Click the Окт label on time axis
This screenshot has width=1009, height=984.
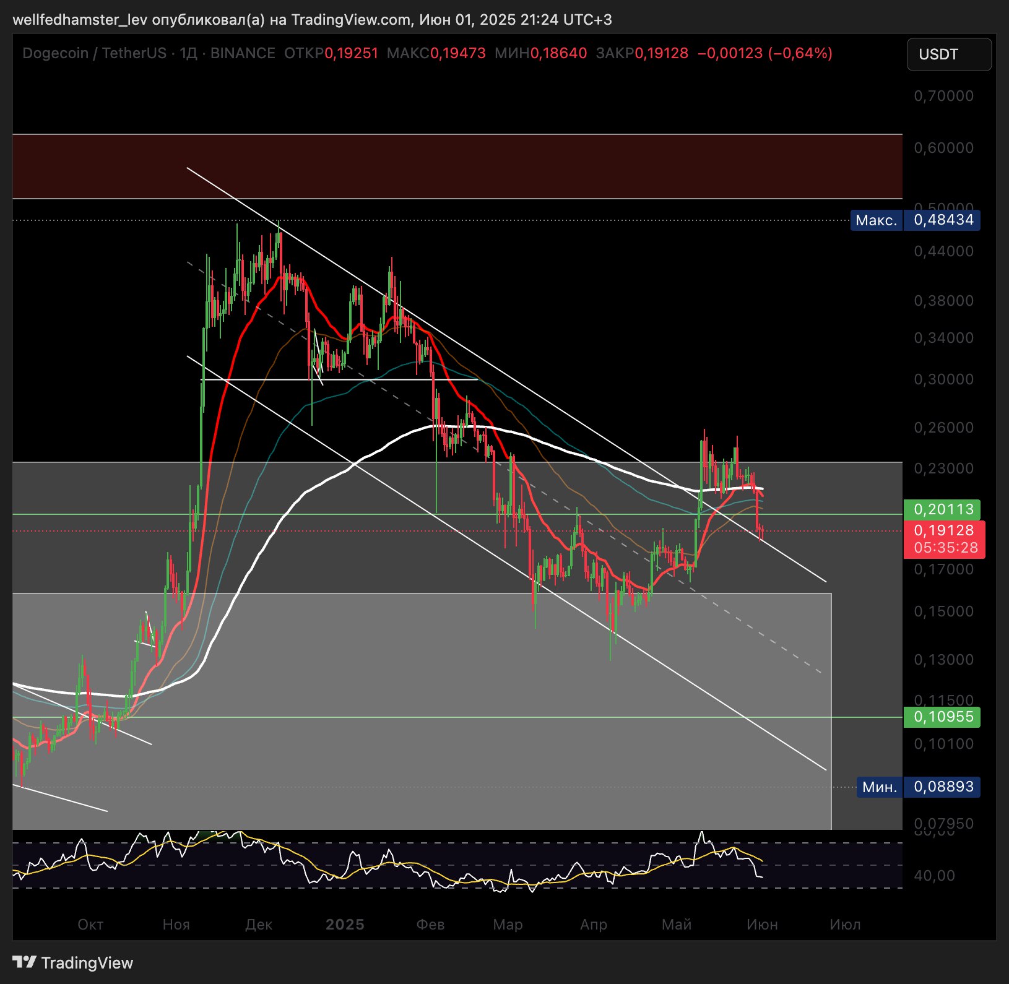click(x=90, y=925)
